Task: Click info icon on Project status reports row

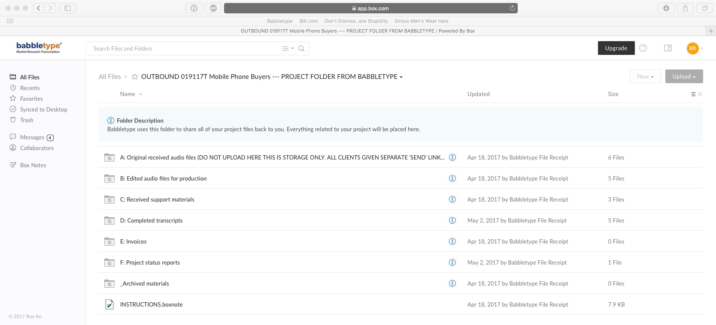Action: pyautogui.click(x=452, y=262)
